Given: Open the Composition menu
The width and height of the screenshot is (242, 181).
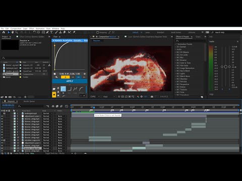Looking at the screenshot, I should point(16,29).
